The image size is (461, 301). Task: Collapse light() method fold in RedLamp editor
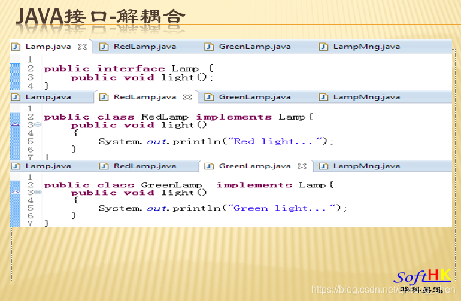point(38,124)
